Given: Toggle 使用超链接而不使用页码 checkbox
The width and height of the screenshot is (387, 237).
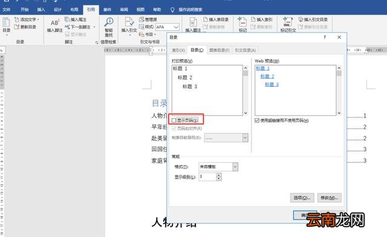Looking at the screenshot, I should [x=256, y=121].
